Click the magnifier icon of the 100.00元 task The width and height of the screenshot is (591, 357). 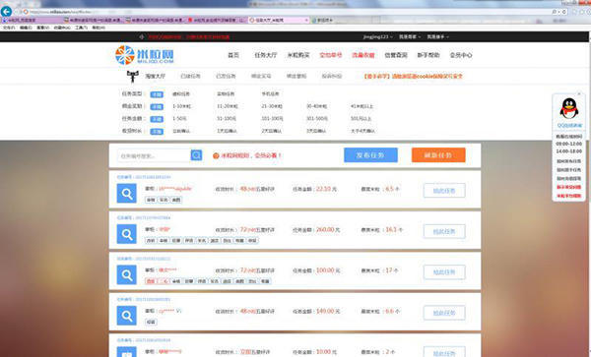coord(127,275)
